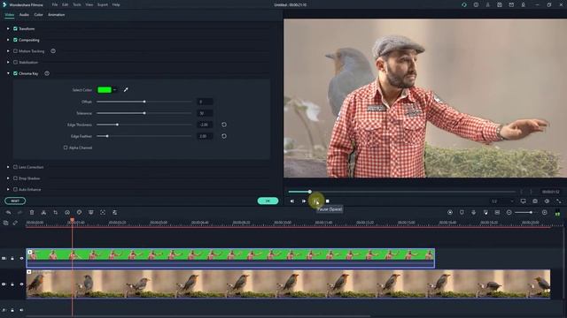Viewport: 567px width, 318px height.
Task: Click the delete trash icon
Action: tap(32, 213)
